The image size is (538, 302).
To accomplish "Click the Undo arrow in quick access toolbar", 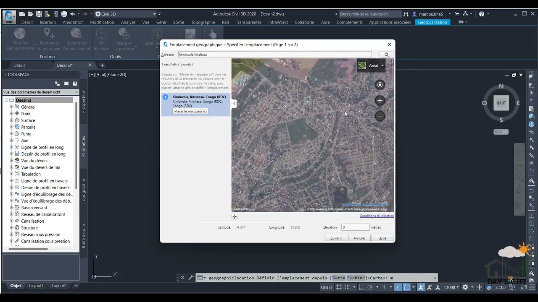I will [73, 14].
